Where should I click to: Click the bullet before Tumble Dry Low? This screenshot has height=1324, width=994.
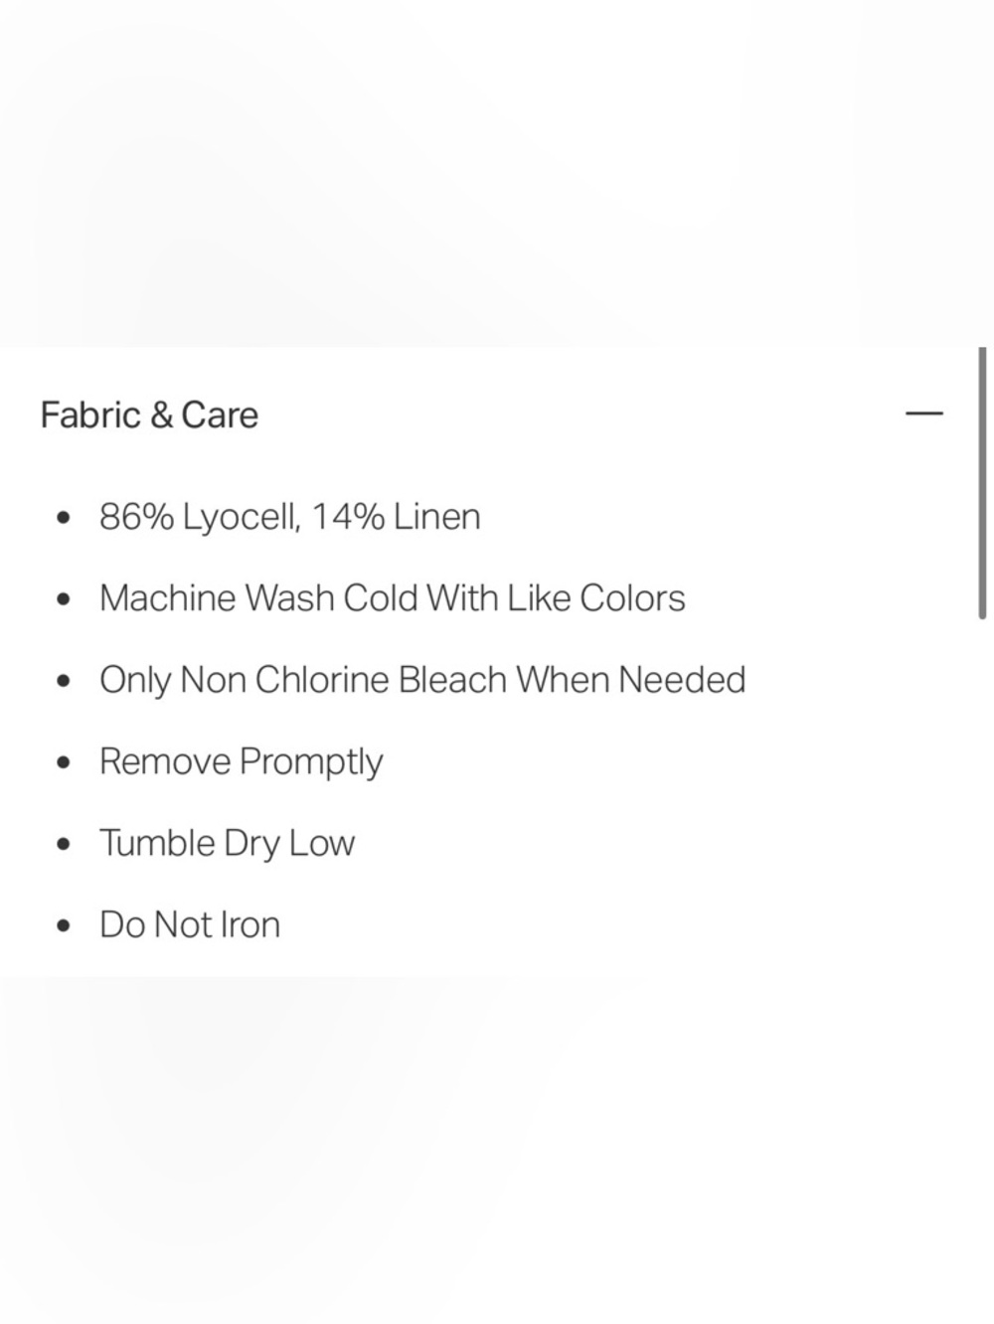point(65,844)
